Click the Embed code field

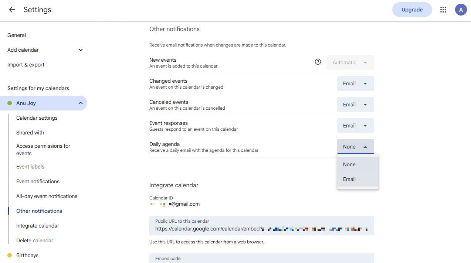(x=261, y=258)
